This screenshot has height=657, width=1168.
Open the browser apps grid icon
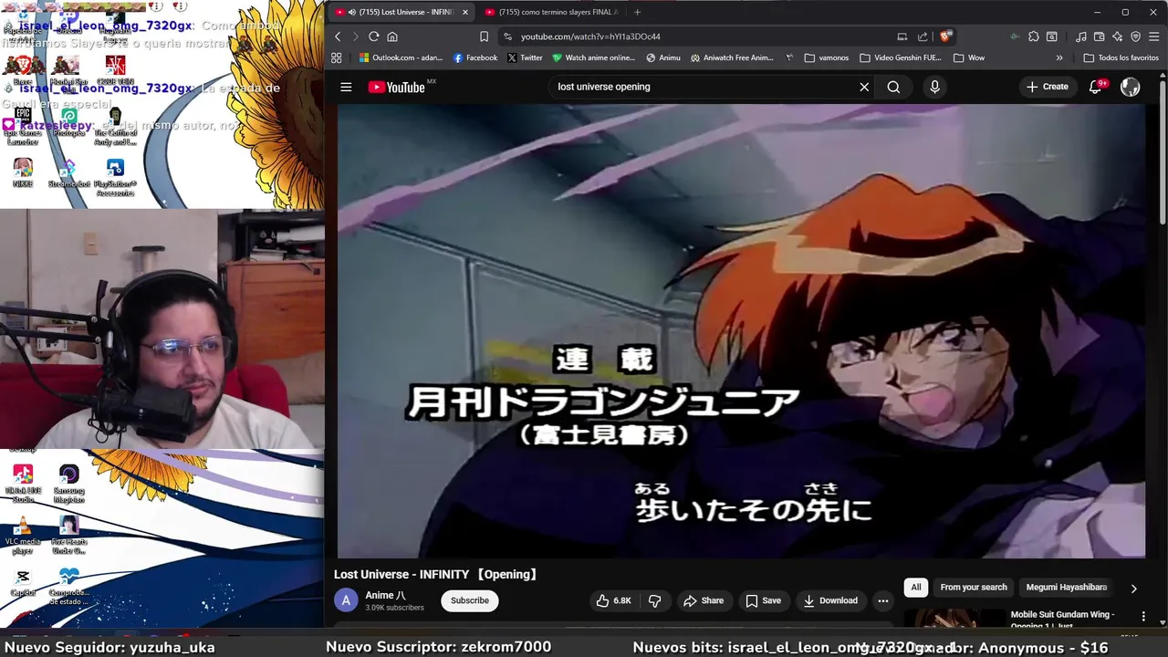pos(337,57)
